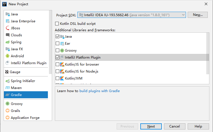Screen dimensions: 213x132
Task: Click the Groovy G icon in sidebar
Action: (x=8, y=104)
